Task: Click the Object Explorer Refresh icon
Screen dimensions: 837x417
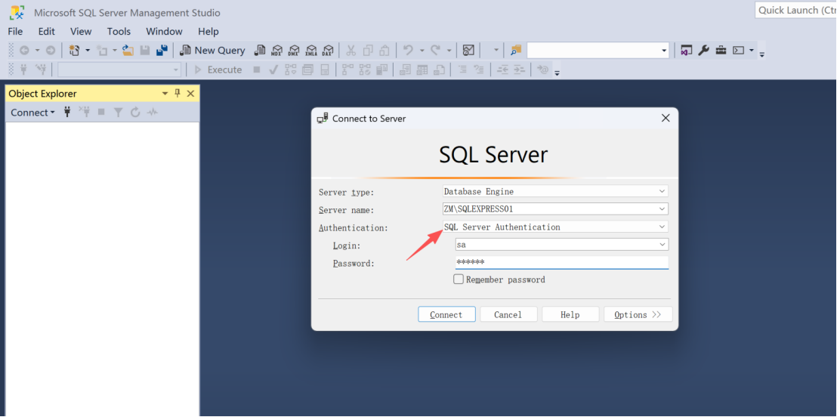Action: (x=135, y=112)
